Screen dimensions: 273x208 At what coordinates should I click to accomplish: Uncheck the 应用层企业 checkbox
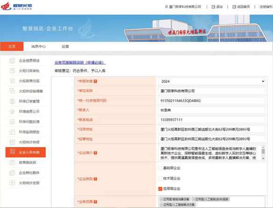point(160,189)
